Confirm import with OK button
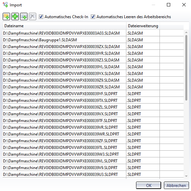 (x=148, y=185)
